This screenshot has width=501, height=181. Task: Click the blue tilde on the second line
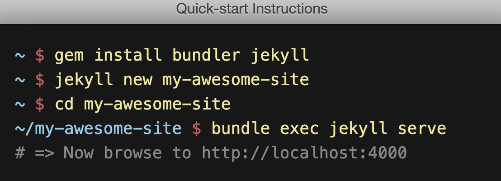point(20,80)
